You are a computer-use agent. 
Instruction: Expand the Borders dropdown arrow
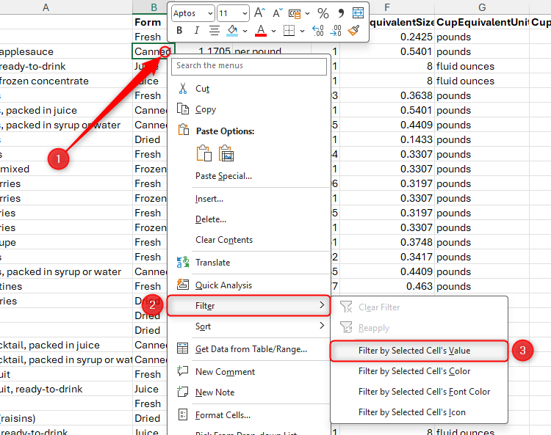(302, 31)
